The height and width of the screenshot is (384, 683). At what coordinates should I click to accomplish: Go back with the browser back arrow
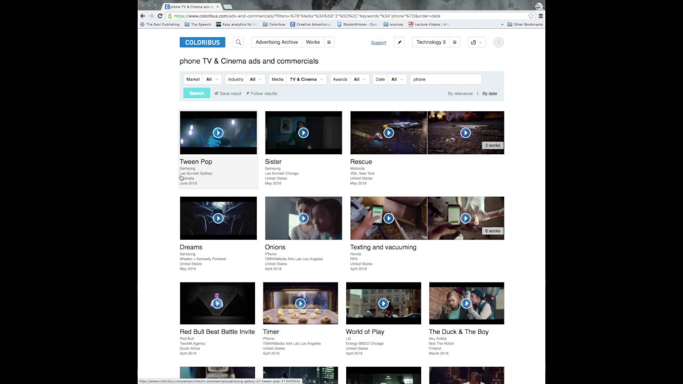point(142,16)
